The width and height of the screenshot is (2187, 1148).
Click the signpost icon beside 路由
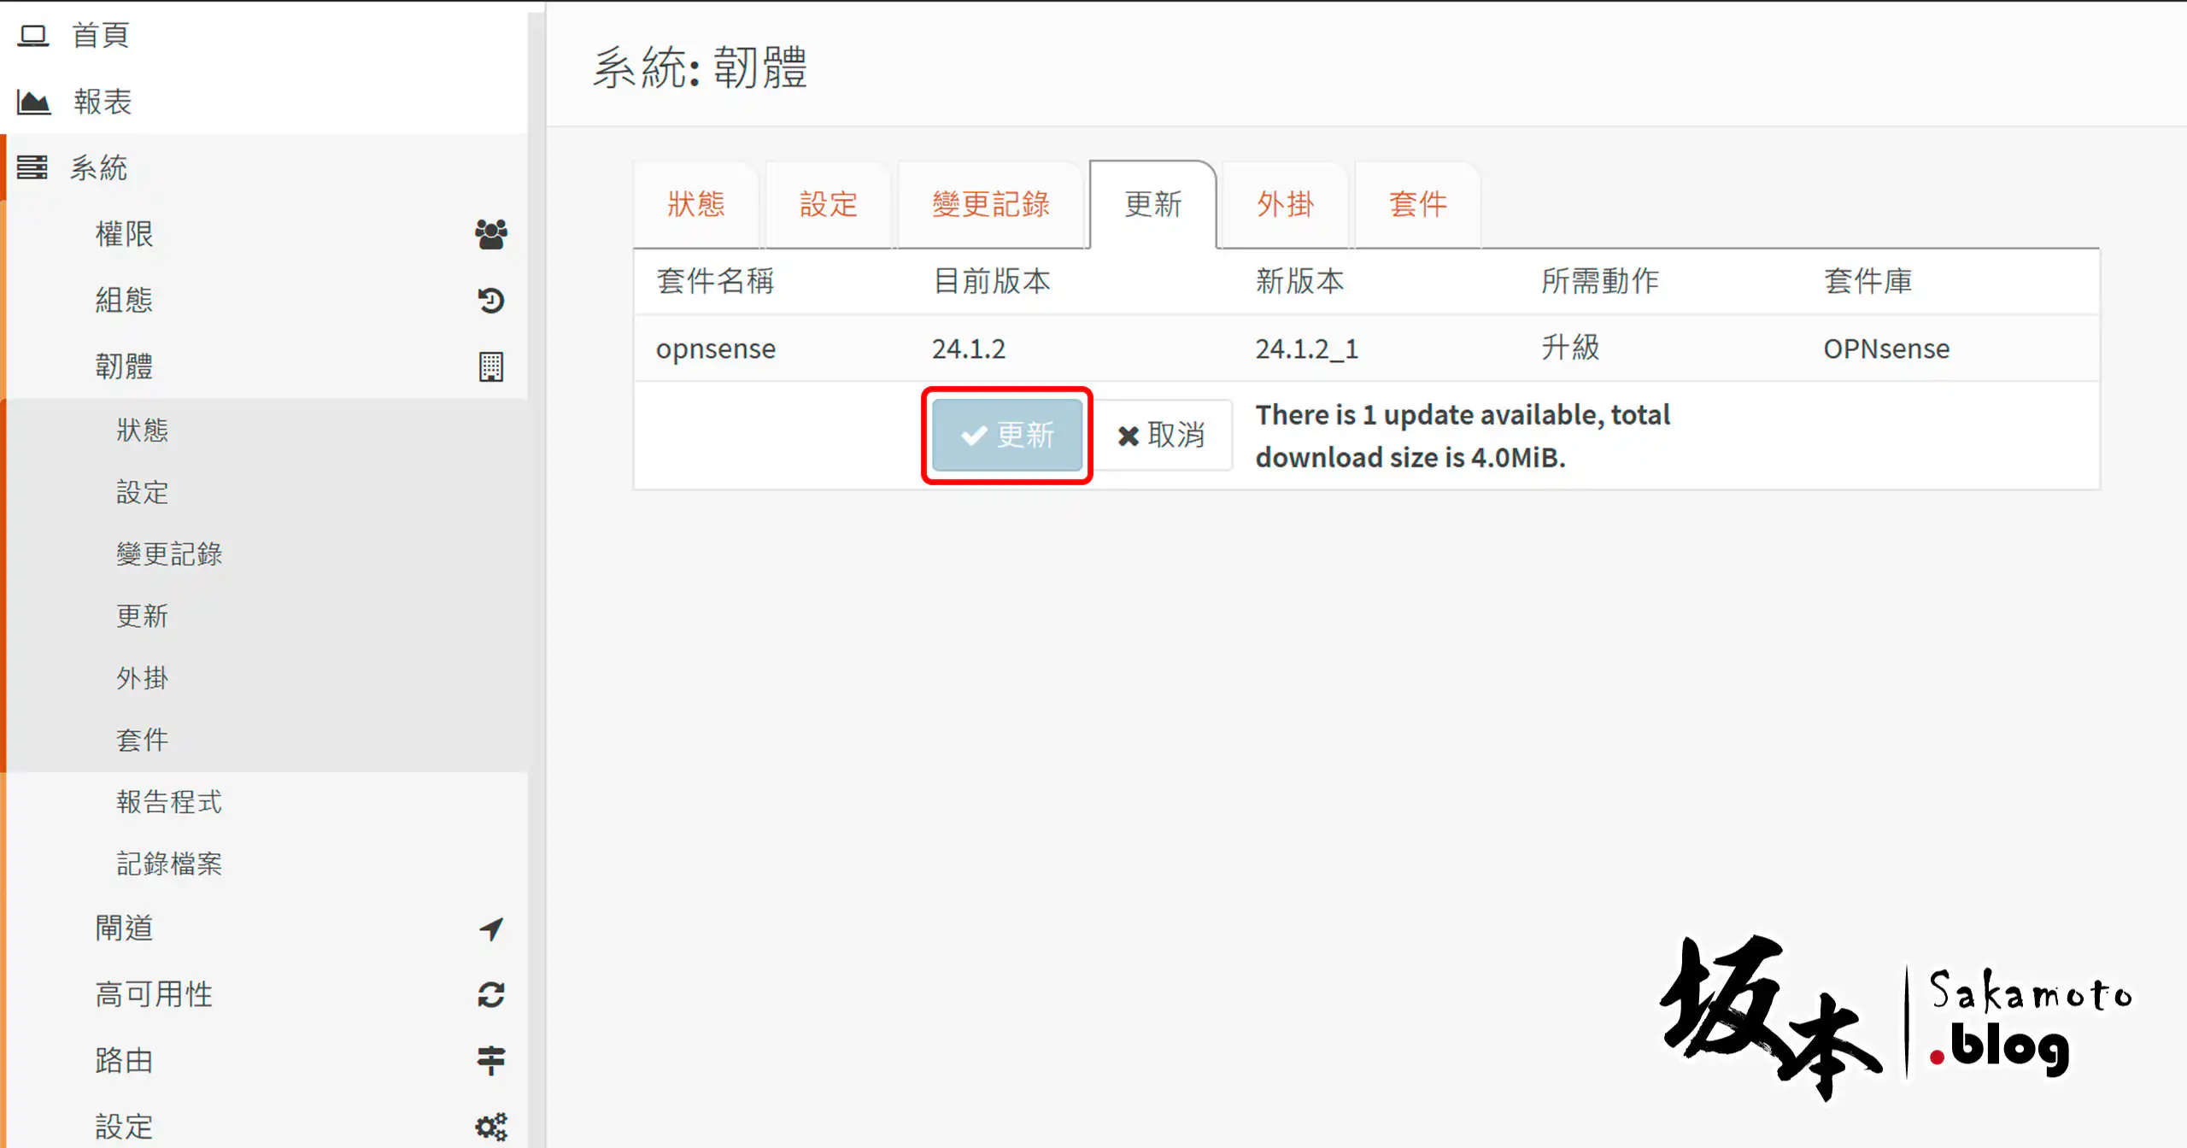tap(490, 1059)
